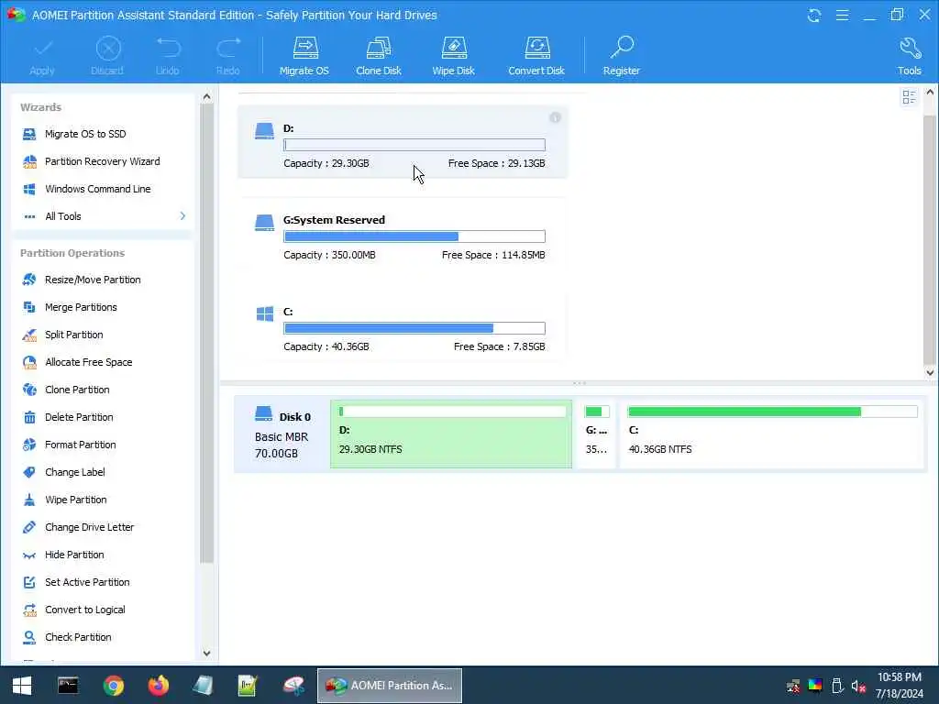The image size is (939, 704).
Task: Click the Windows icon beside C:
Action: 265,313
